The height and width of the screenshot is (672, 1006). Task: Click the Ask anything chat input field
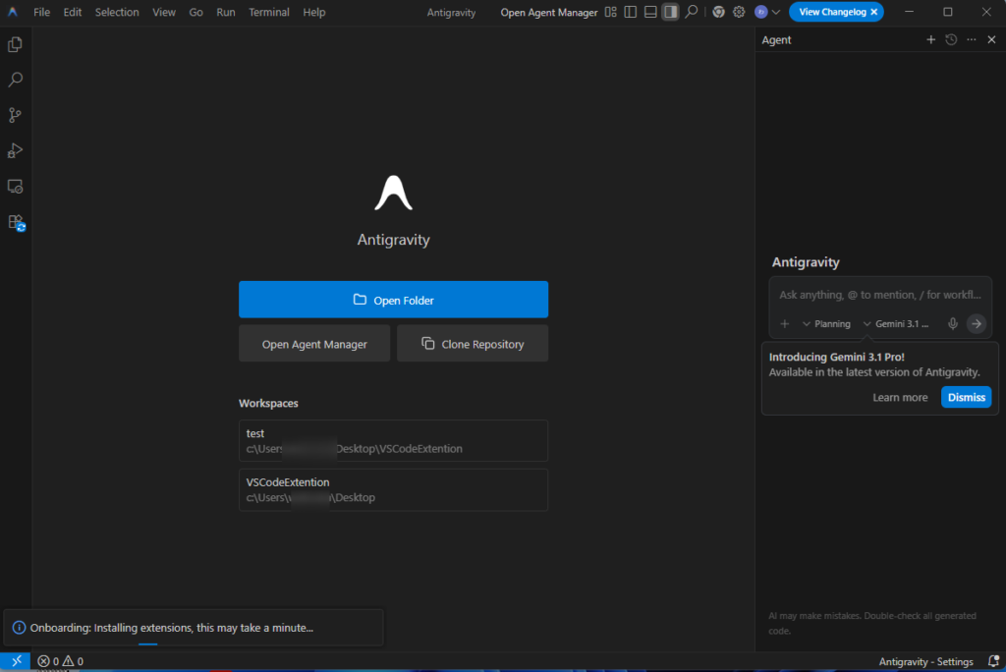pyautogui.click(x=879, y=295)
